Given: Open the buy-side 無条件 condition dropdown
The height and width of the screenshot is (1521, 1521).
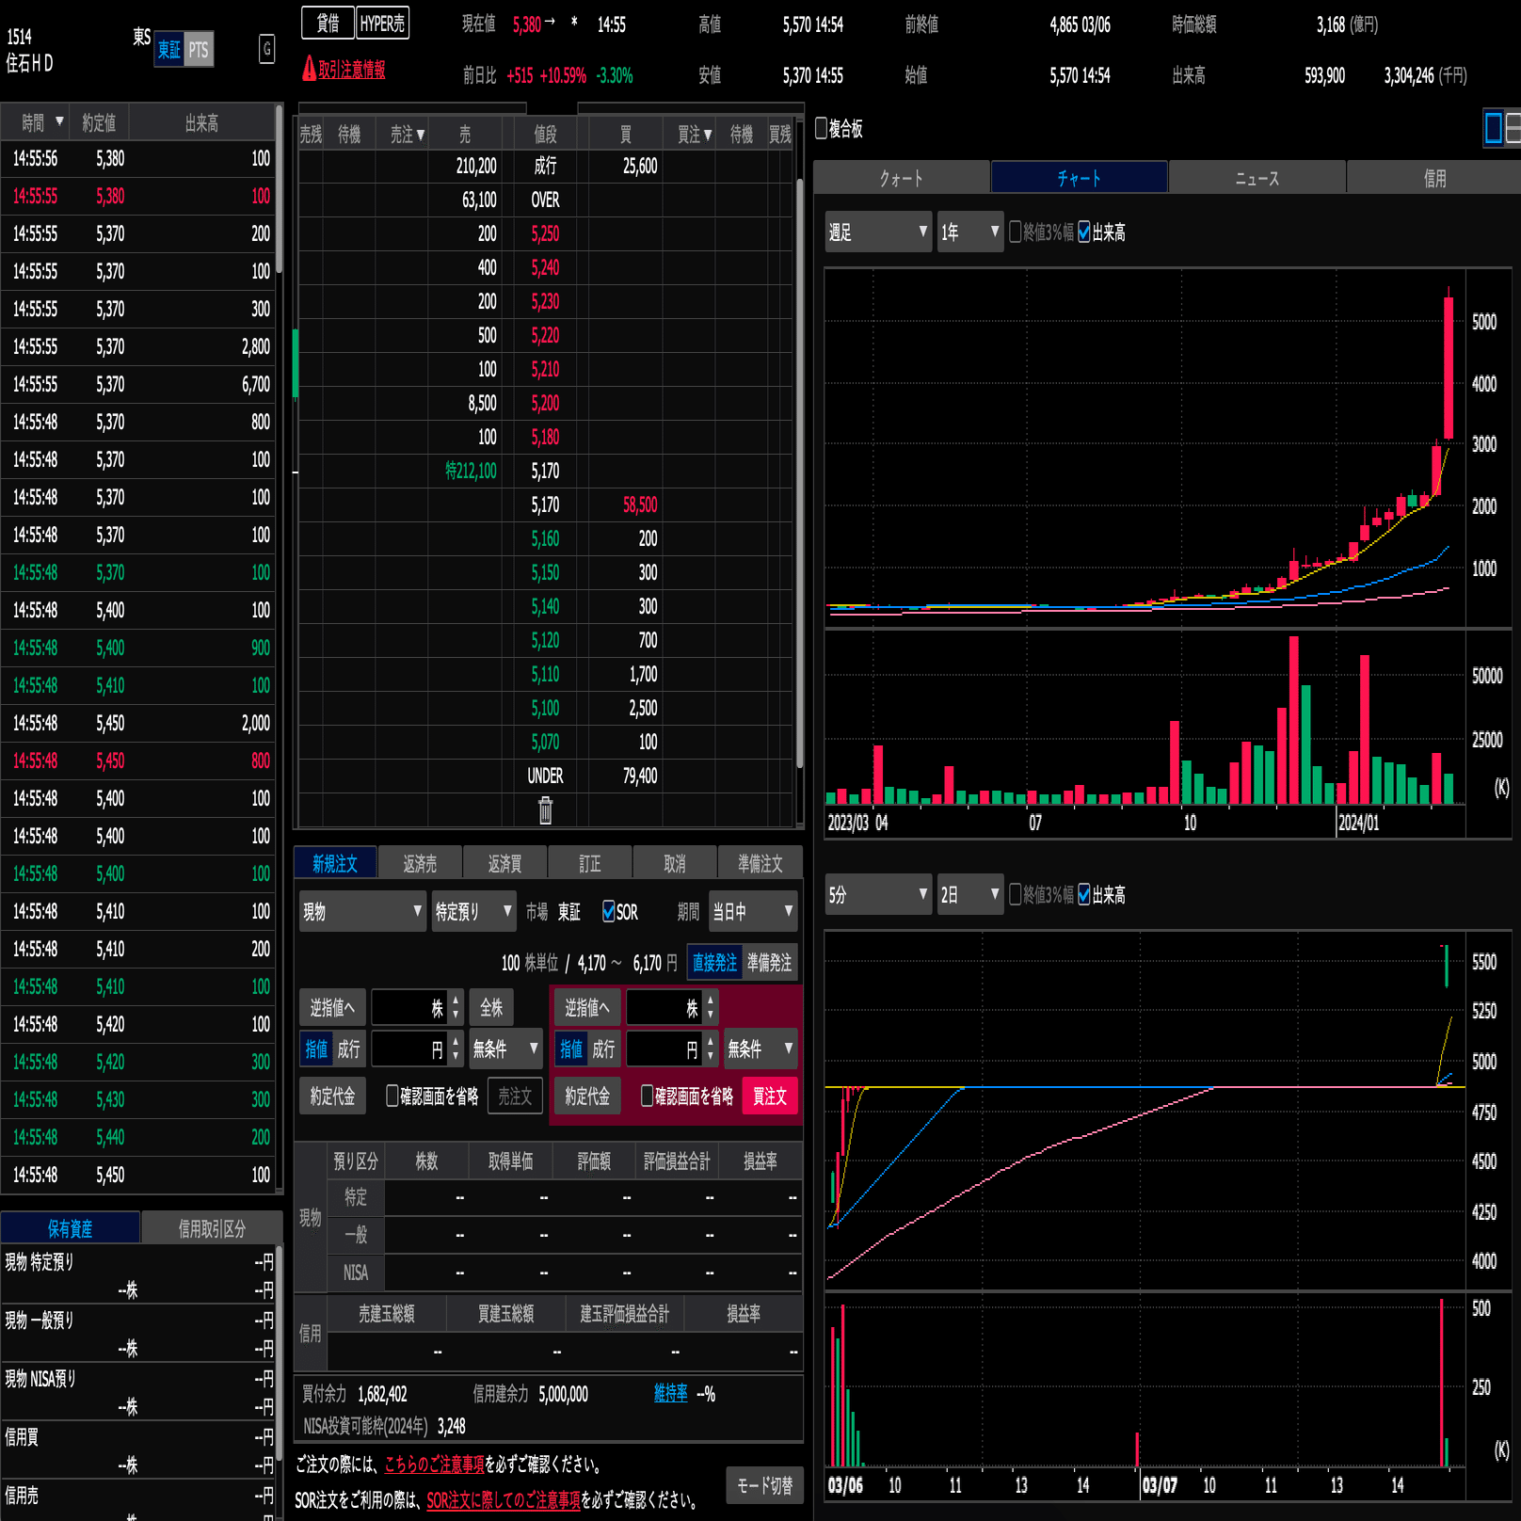Looking at the screenshot, I should (x=760, y=1049).
